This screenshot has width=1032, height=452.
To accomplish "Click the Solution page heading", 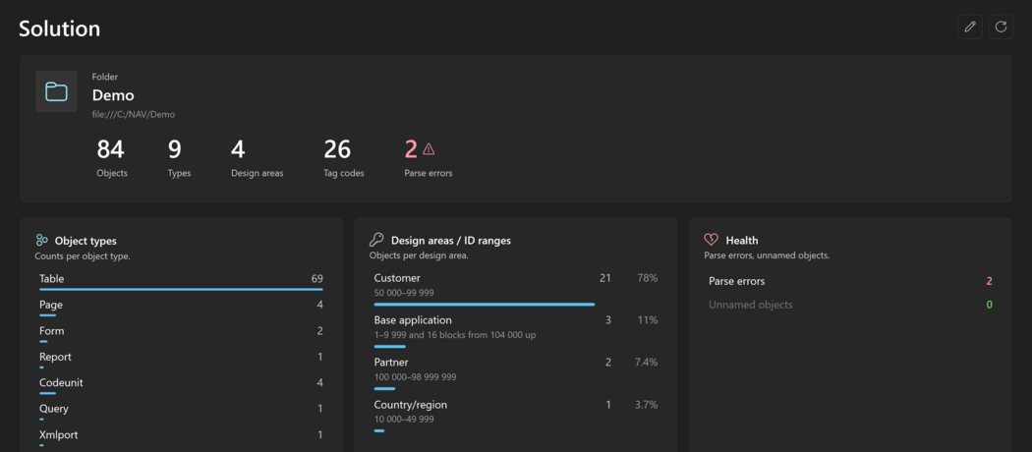I will click(x=60, y=28).
